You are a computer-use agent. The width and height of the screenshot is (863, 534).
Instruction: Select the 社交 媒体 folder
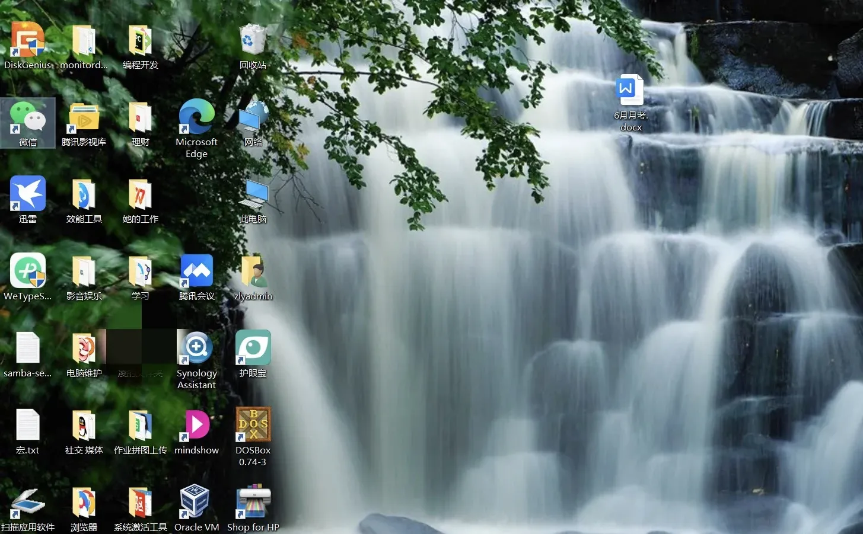click(x=84, y=426)
